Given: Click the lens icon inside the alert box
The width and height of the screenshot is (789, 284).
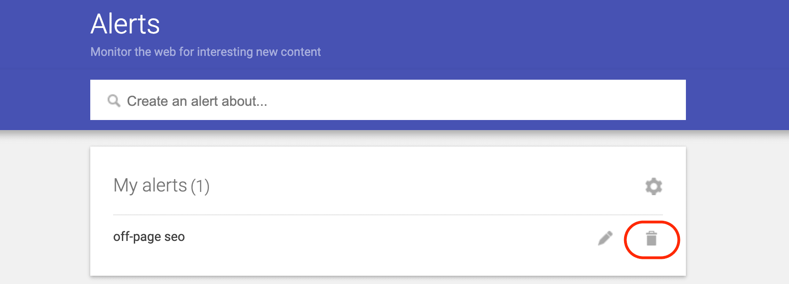Looking at the screenshot, I should (x=114, y=101).
